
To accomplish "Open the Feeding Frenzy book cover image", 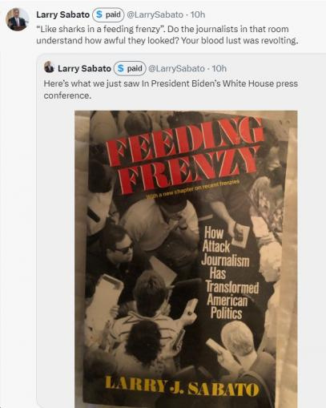I will tap(186, 259).
